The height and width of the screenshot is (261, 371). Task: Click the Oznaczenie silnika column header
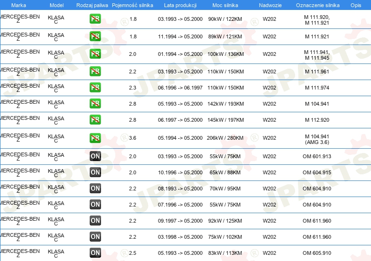click(318, 5)
